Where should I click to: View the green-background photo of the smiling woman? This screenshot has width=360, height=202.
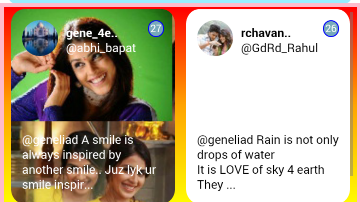coord(92,65)
